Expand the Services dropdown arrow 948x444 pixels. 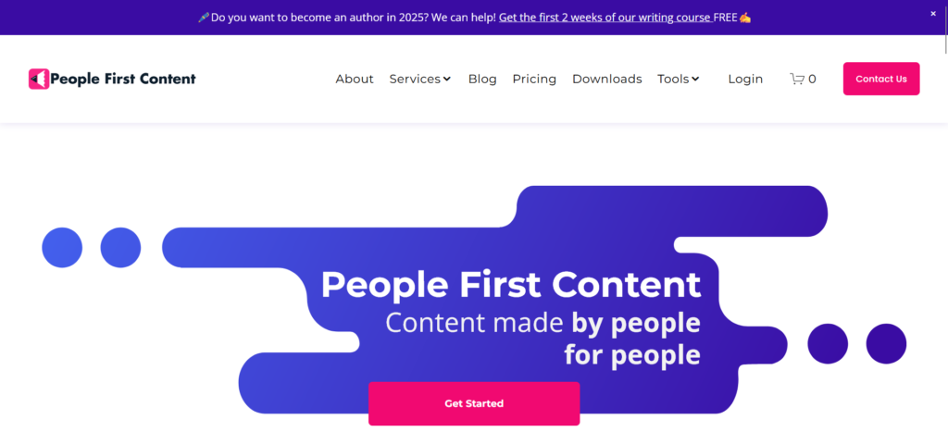click(x=447, y=80)
